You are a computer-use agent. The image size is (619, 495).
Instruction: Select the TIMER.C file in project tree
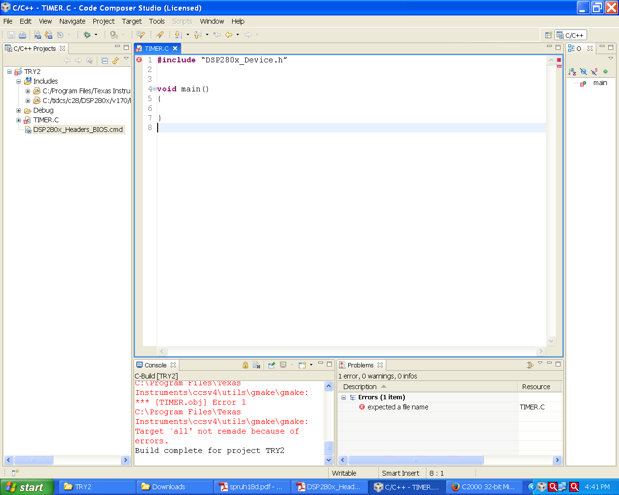pos(46,120)
